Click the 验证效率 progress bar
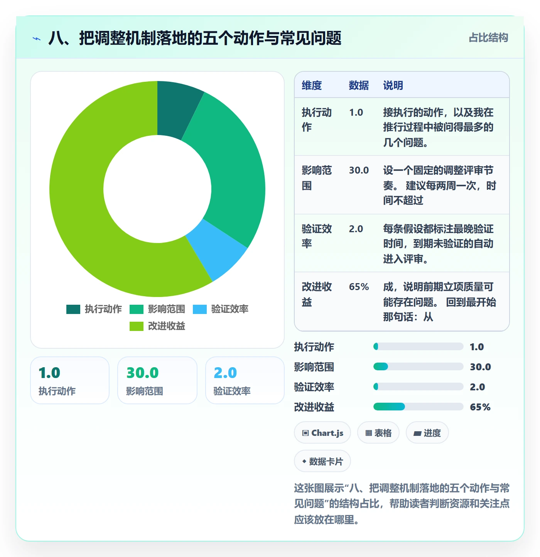The height and width of the screenshot is (557, 540). click(x=418, y=387)
